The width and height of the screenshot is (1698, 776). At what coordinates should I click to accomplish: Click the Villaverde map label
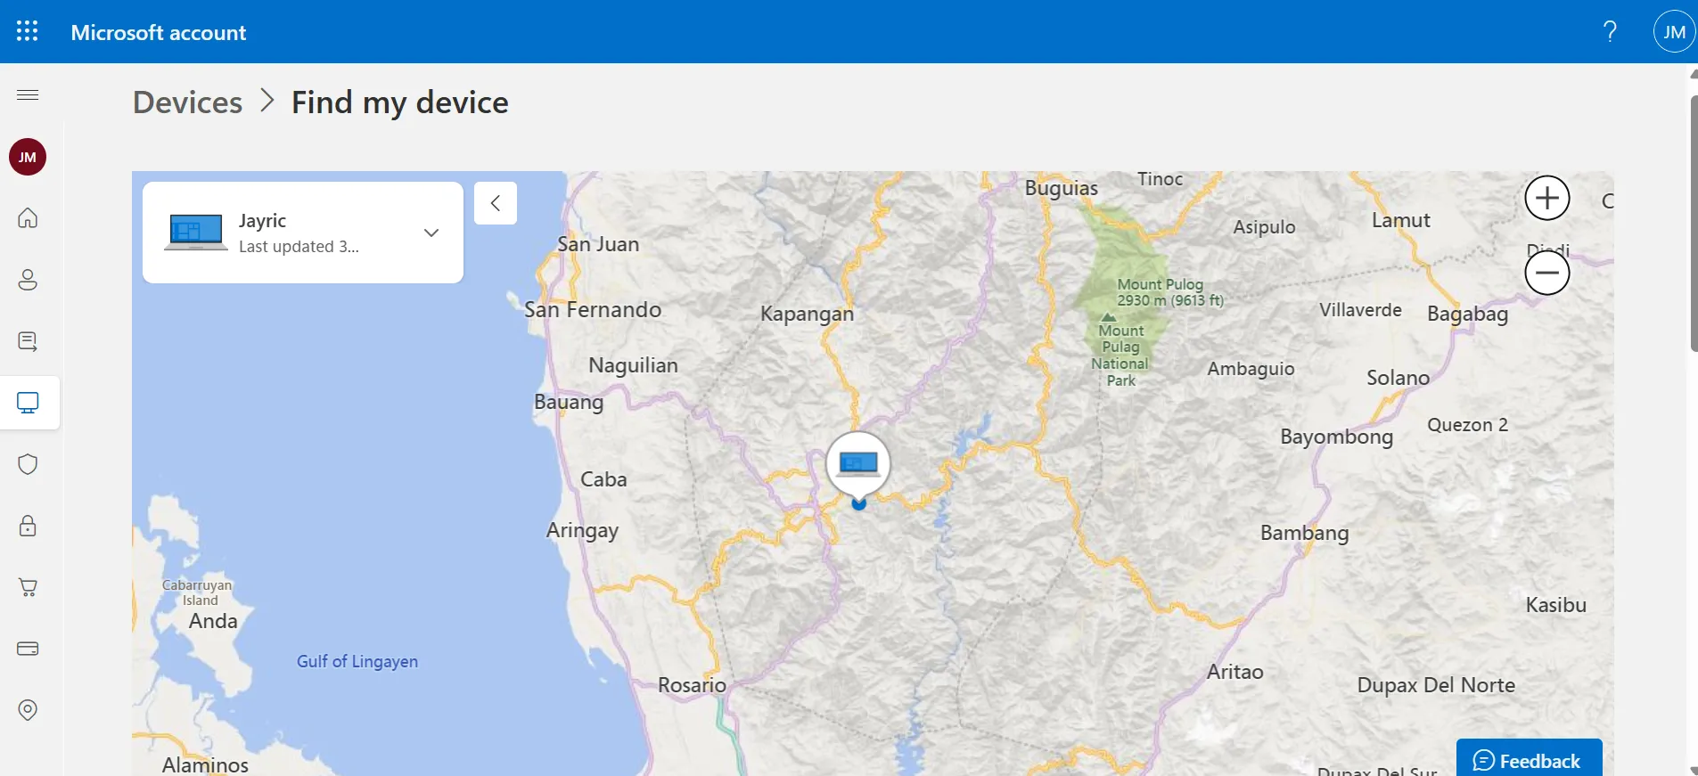point(1360,310)
